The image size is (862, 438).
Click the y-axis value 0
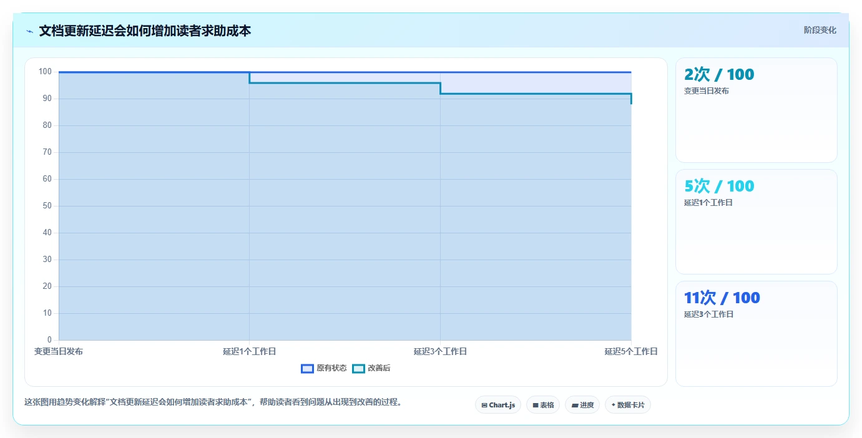(x=49, y=340)
